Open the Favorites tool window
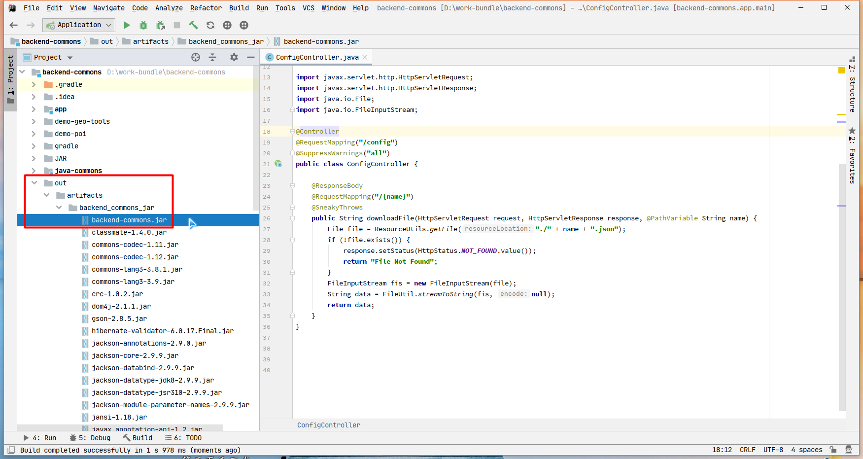The height and width of the screenshot is (459, 863). pyautogui.click(x=852, y=155)
